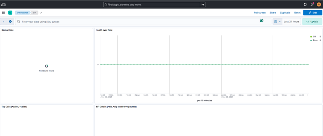Click the orange user avatar A
Viewport: 323px width, 136px height.
tap(319, 4)
